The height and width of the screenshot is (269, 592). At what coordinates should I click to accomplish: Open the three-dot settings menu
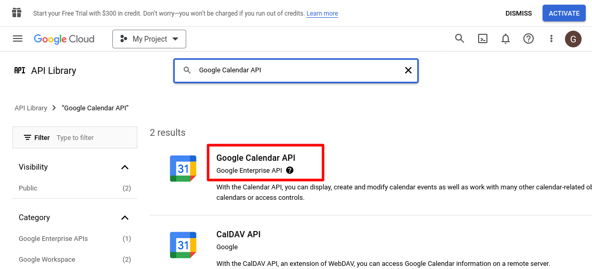click(x=551, y=39)
